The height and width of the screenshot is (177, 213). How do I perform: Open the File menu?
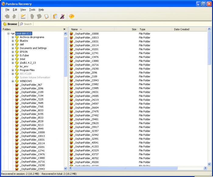[7, 10]
